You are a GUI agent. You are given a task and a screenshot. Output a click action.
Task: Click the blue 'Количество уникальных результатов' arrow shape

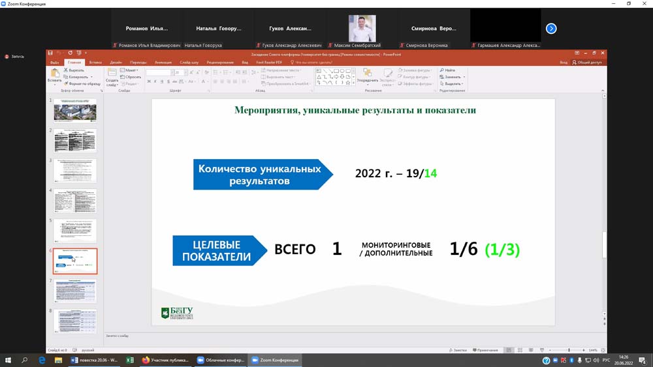coord(263,175)
